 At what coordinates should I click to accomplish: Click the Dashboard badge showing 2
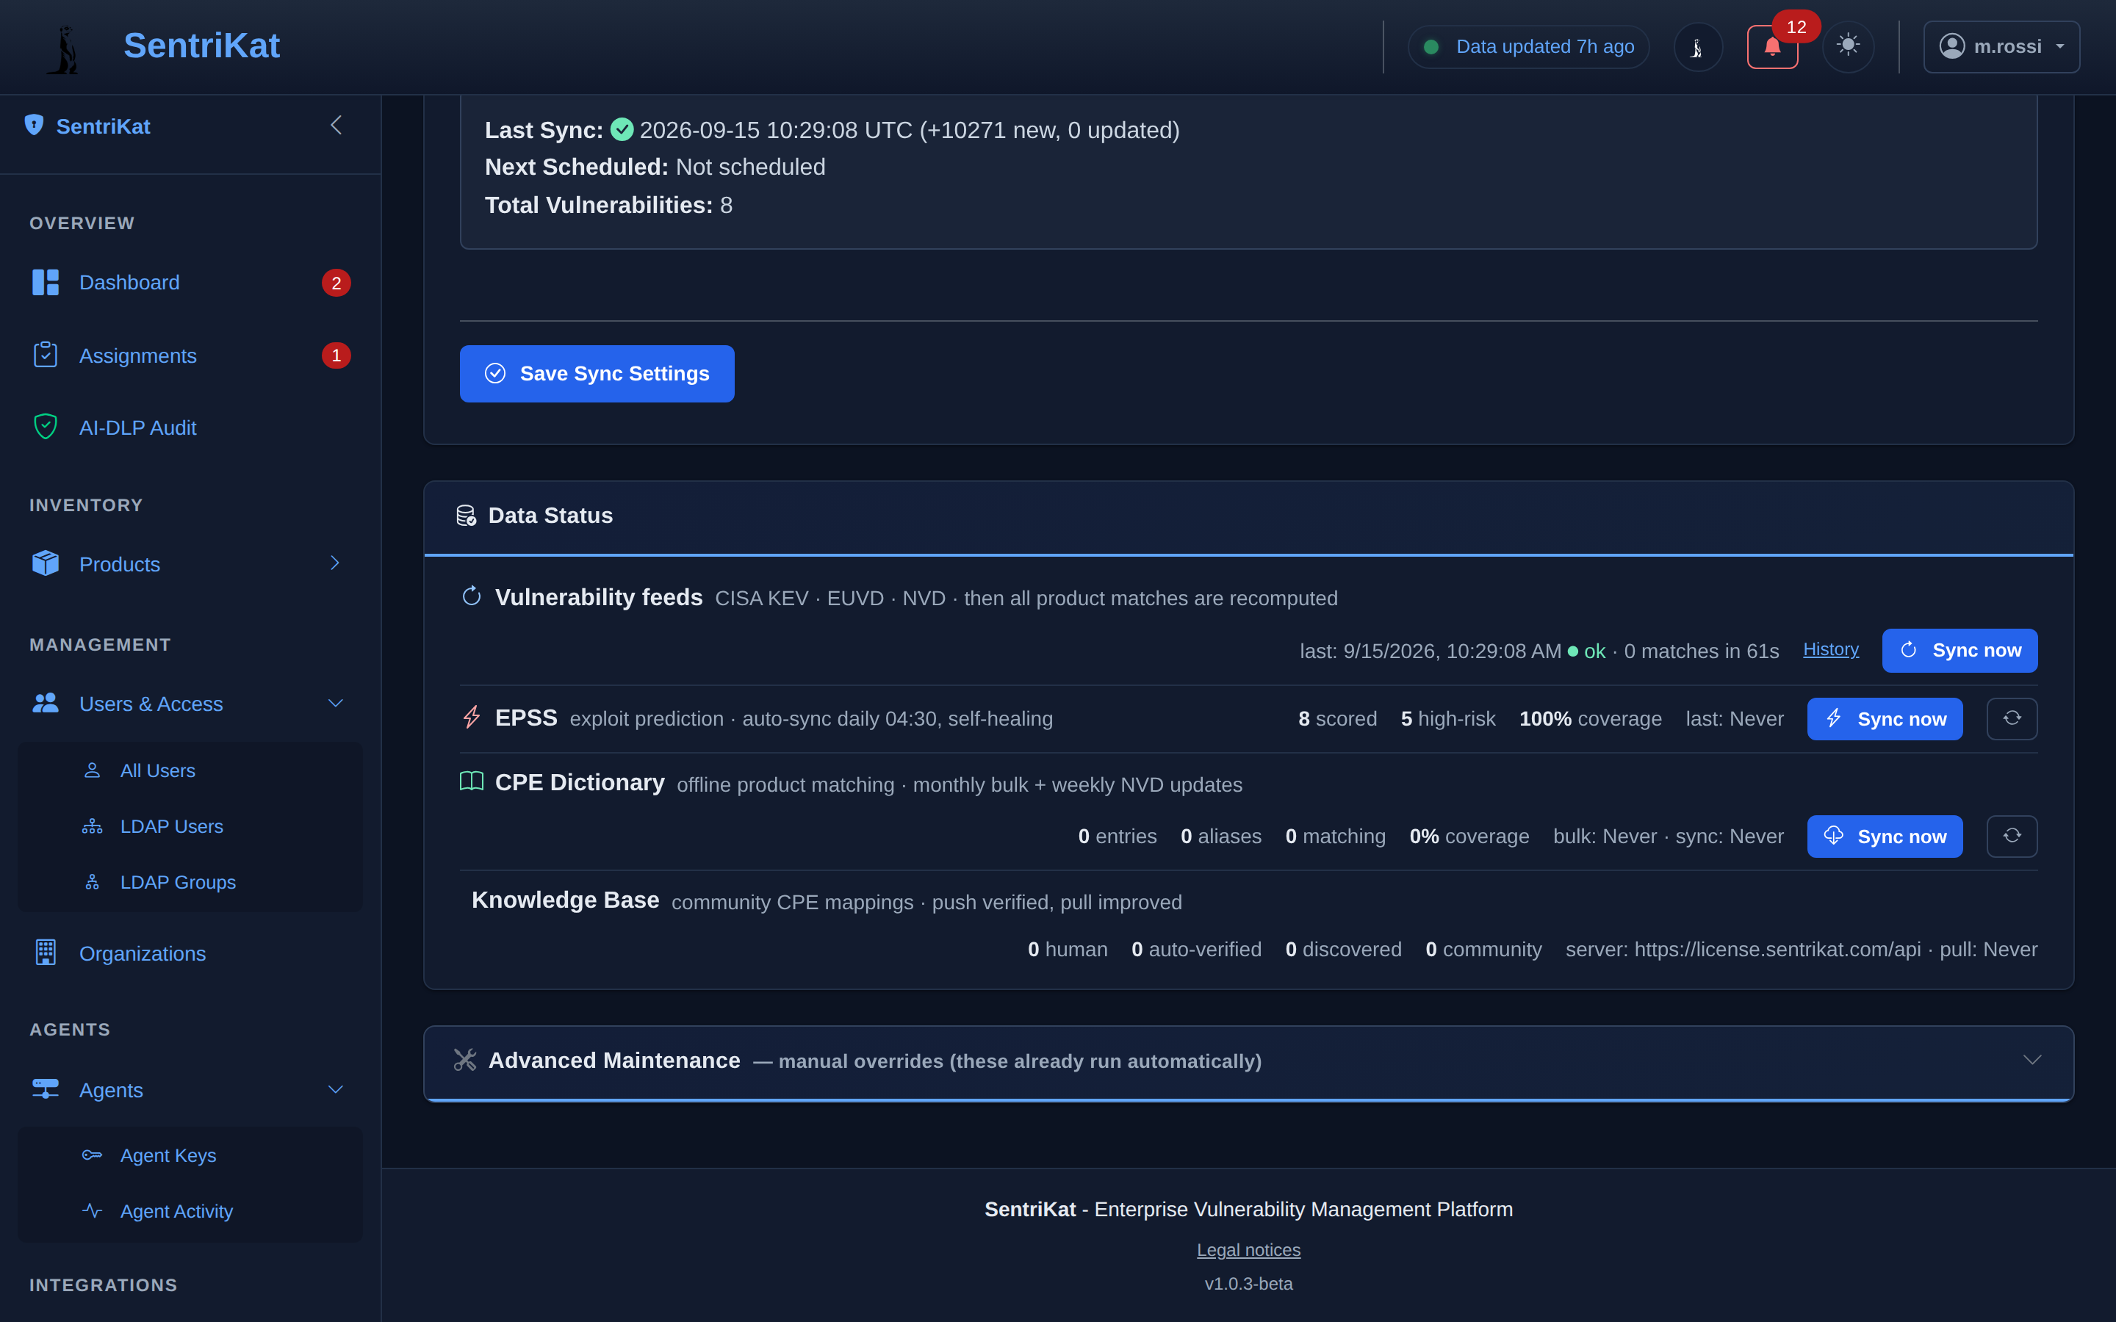336,283
